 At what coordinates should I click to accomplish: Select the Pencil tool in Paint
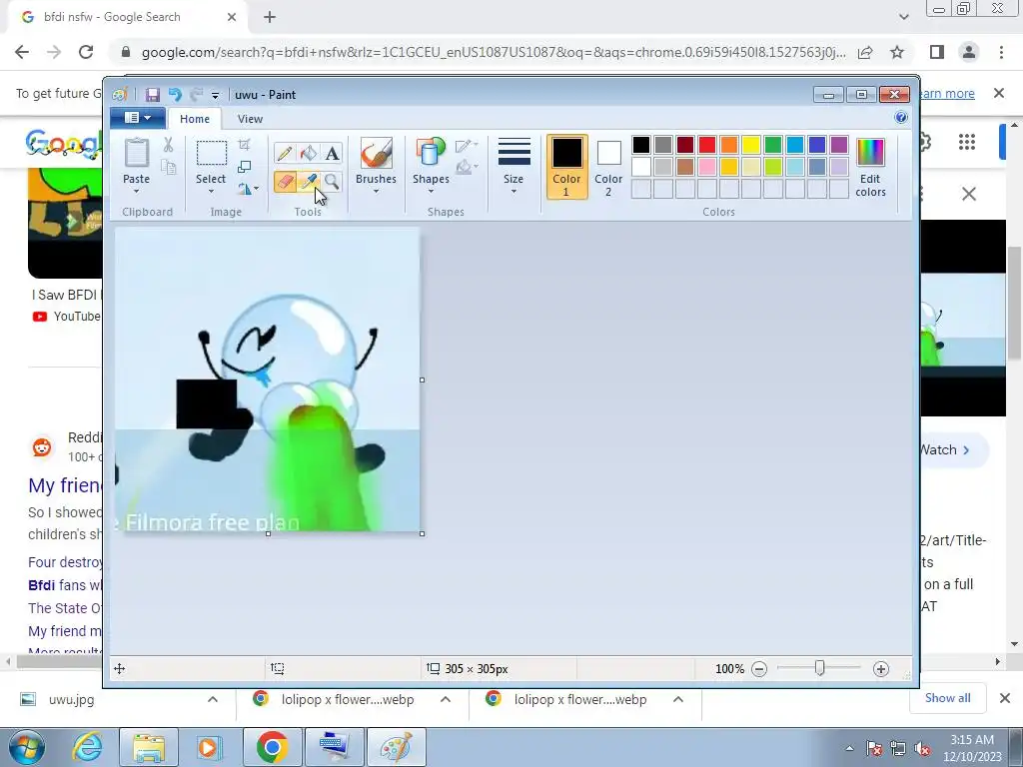coord(285,153)
